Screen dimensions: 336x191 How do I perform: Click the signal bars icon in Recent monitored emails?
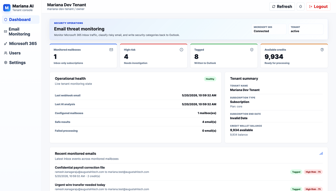tap(321, 154)
